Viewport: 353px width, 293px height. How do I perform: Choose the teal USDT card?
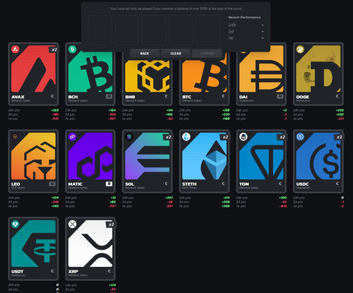[33, 249]
